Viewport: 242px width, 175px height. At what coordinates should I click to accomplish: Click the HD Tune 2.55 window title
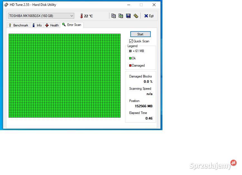(33, 5)
